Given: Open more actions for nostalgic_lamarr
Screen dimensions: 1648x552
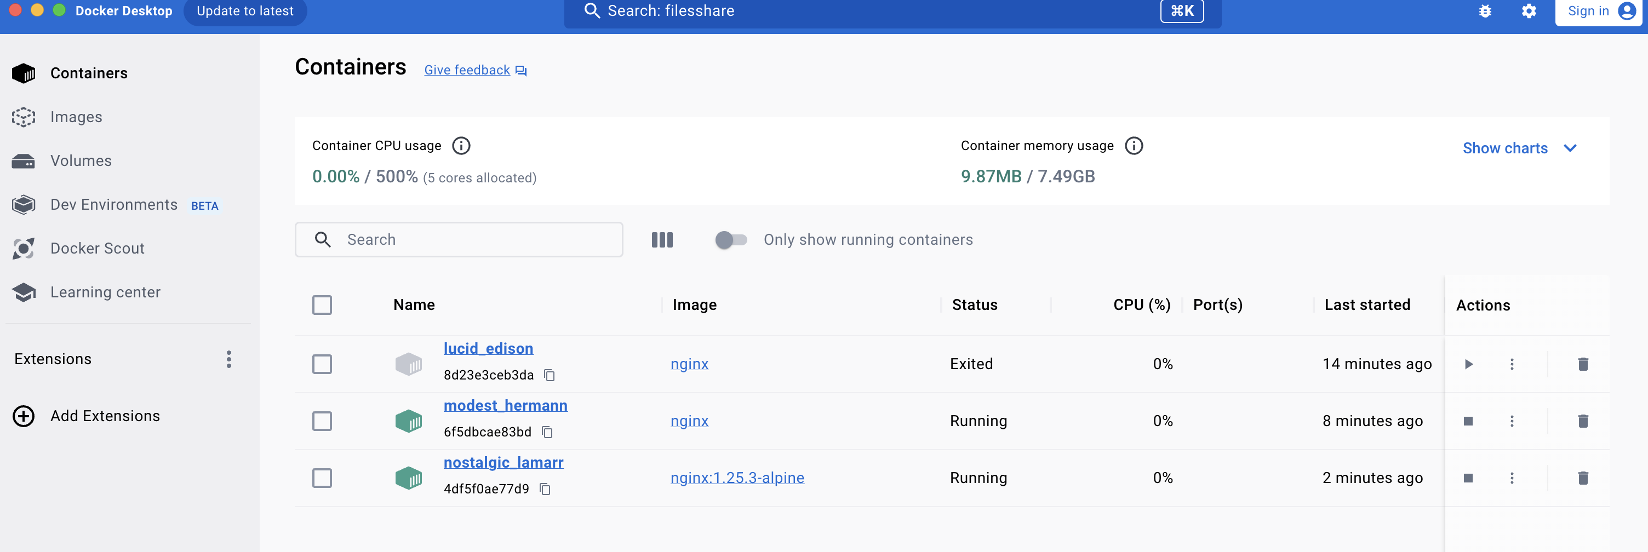Looking at the screenshot, I should pyautogui.click(x=1512, y=478).
